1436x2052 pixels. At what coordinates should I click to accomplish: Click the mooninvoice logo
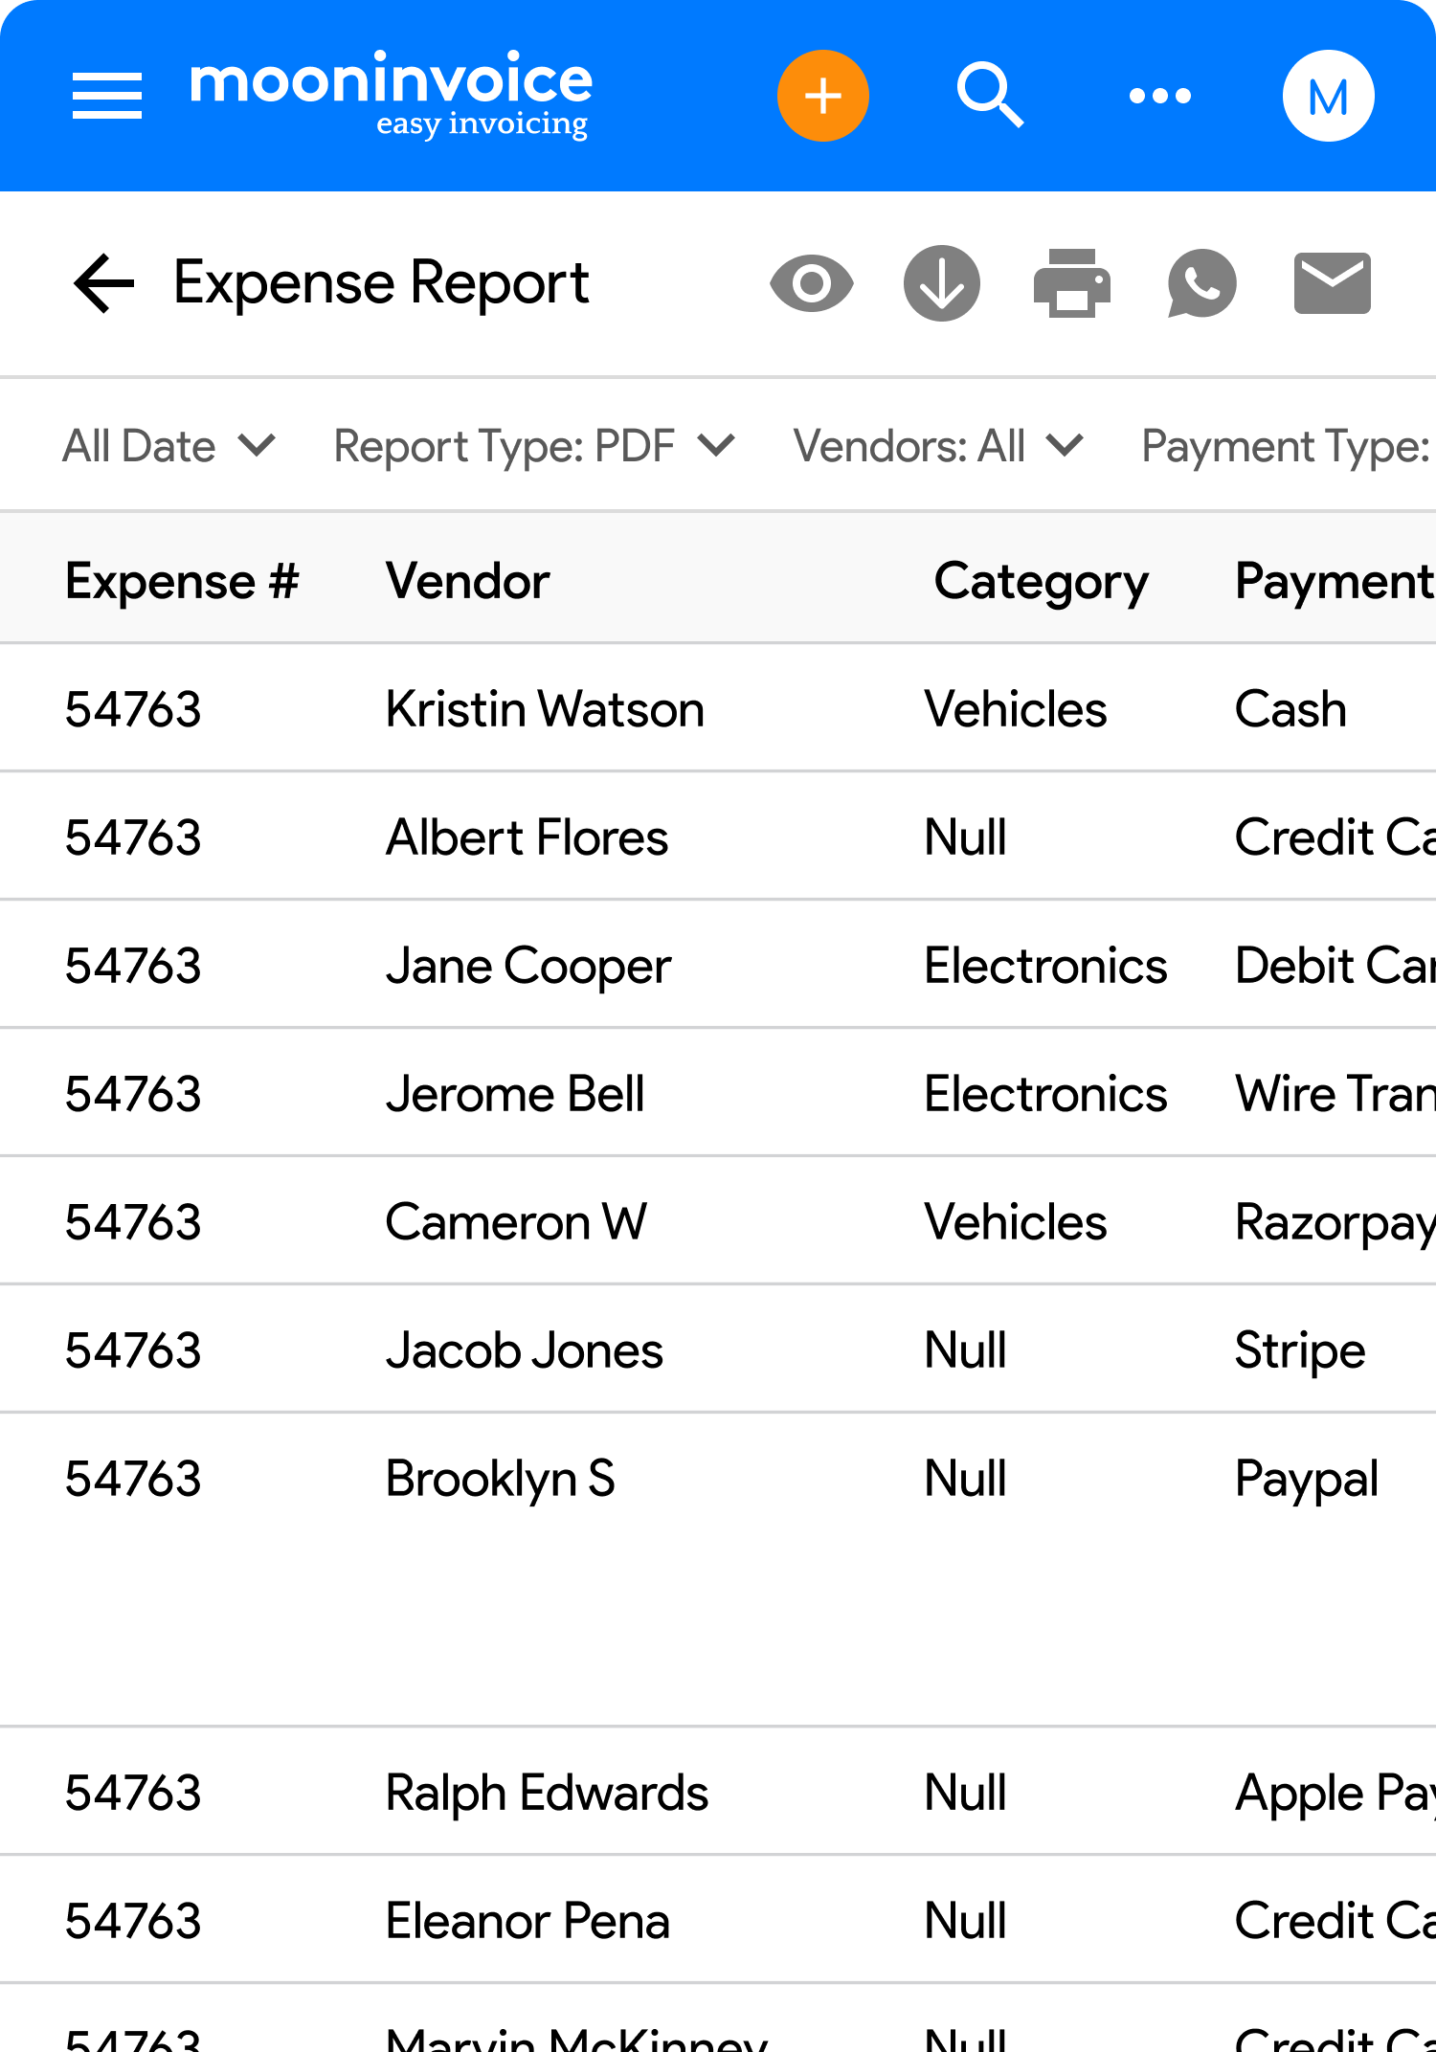pyautogui.click(x=391, y=94)
